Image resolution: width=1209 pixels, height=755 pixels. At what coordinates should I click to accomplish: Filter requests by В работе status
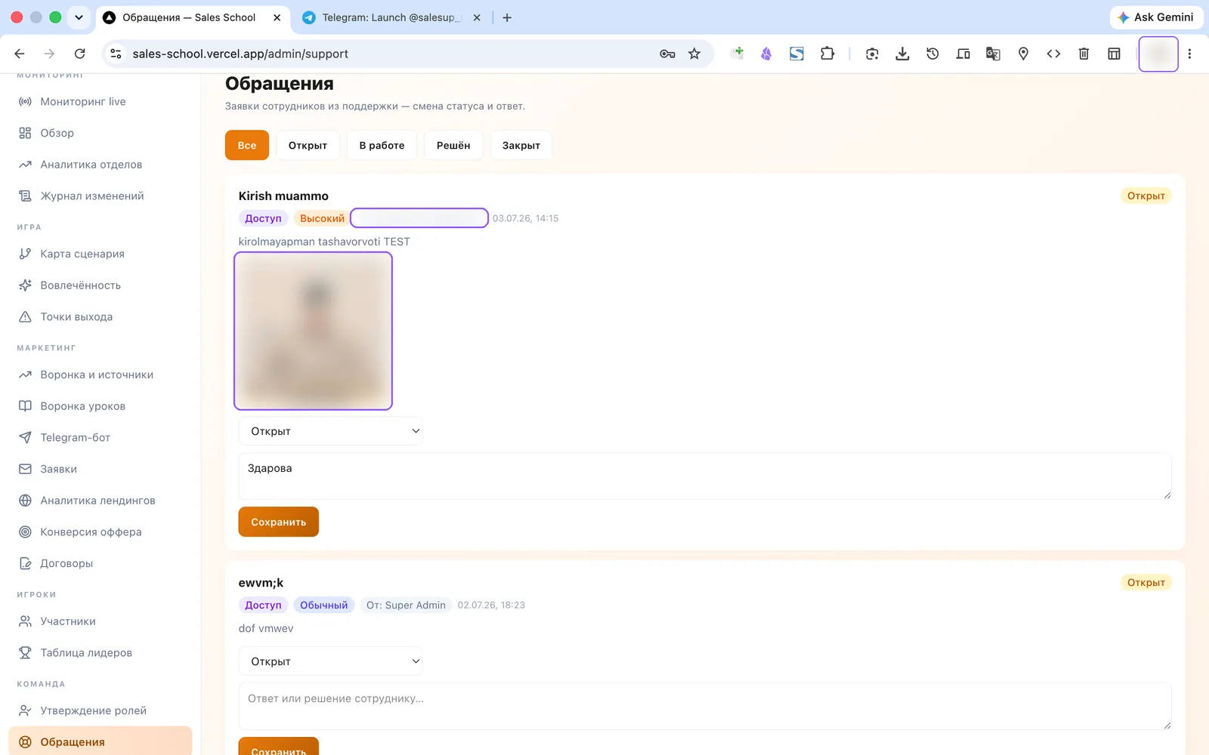click(x=382, y=146)
